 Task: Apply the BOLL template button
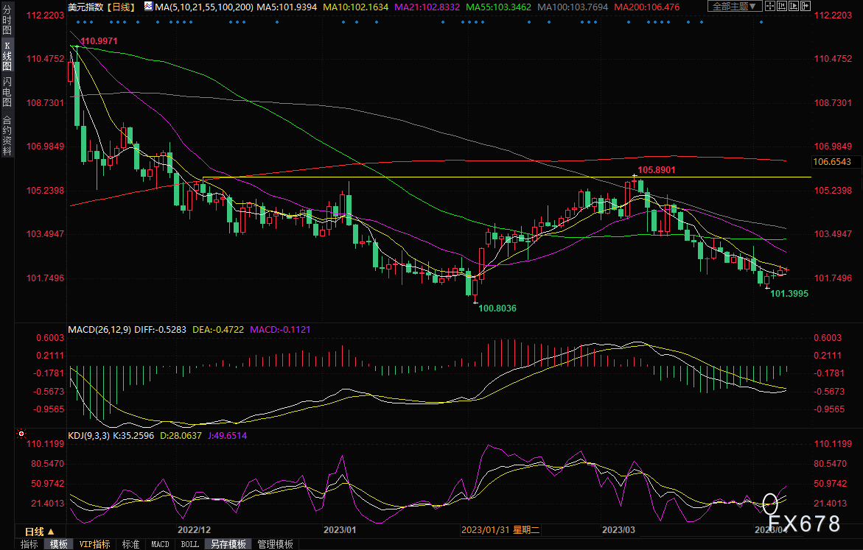pyautogui.click(x=190, y=544)
